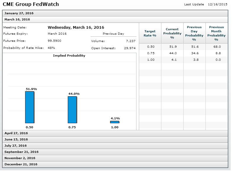Open the June 15, 2016 meeting row
233x173 pixels.
(16, 140)
